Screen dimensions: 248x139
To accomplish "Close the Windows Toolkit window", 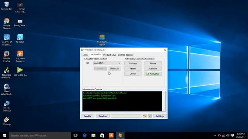I will click(165, 50).
